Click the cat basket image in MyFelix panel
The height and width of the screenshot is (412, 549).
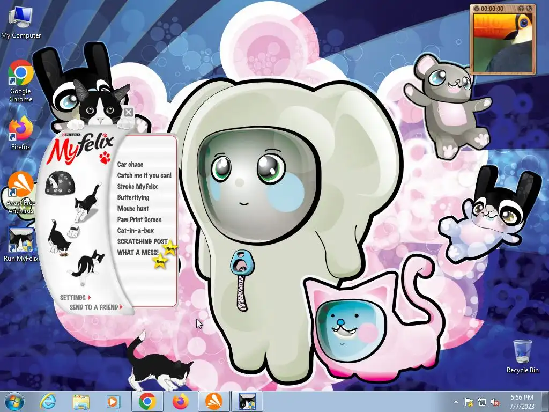pyautogui.click(x=60, y=182)
